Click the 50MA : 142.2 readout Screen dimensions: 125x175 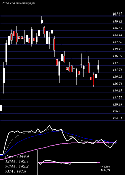click(x=17, y=166)
